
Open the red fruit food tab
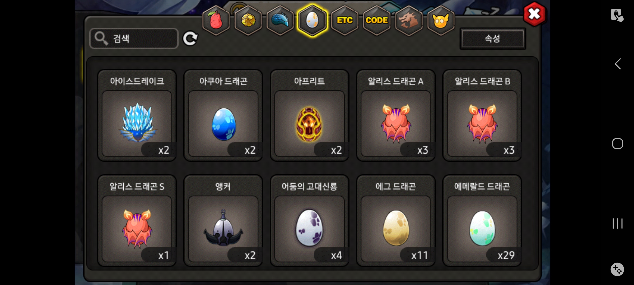point(216,20)
